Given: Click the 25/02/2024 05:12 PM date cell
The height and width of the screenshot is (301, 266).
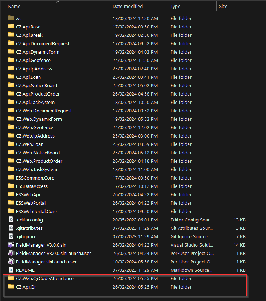Looking at the screenshot, I should click(135, 153).
